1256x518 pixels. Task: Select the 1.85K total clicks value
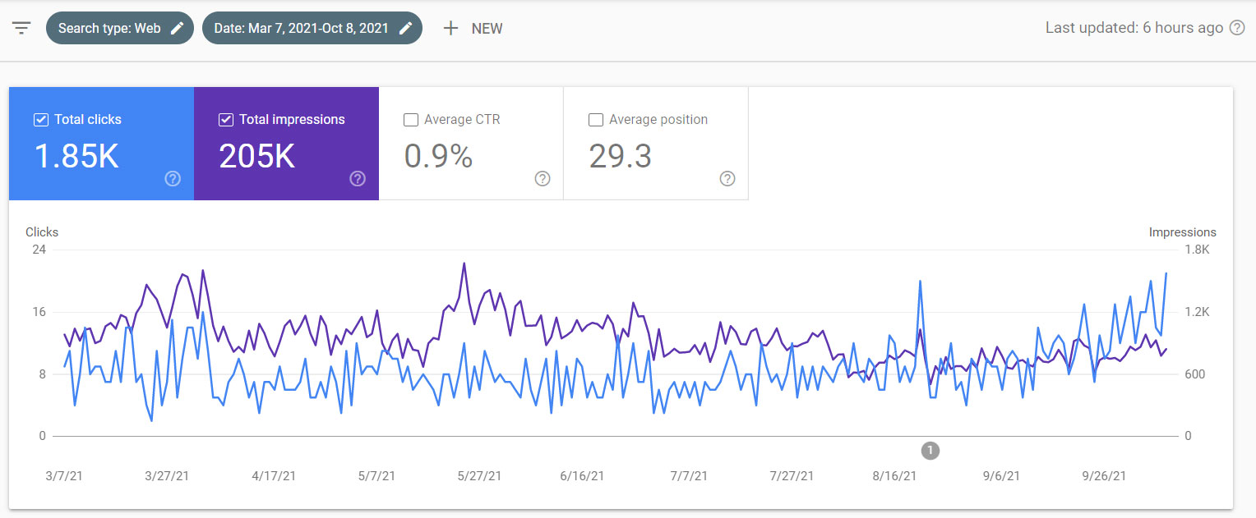coord(76,156)
